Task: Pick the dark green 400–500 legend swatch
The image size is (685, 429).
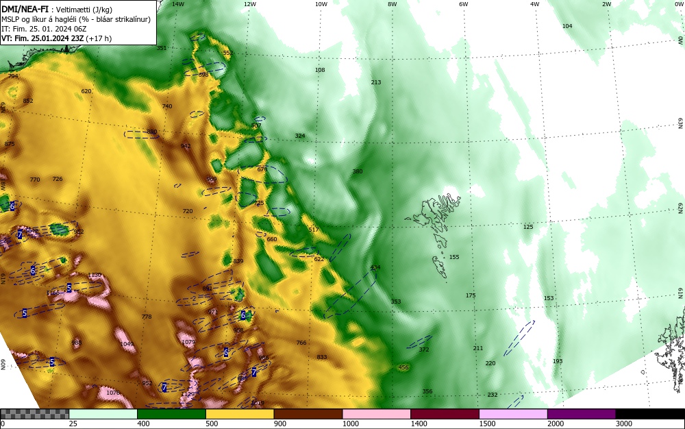Action: 171,414
